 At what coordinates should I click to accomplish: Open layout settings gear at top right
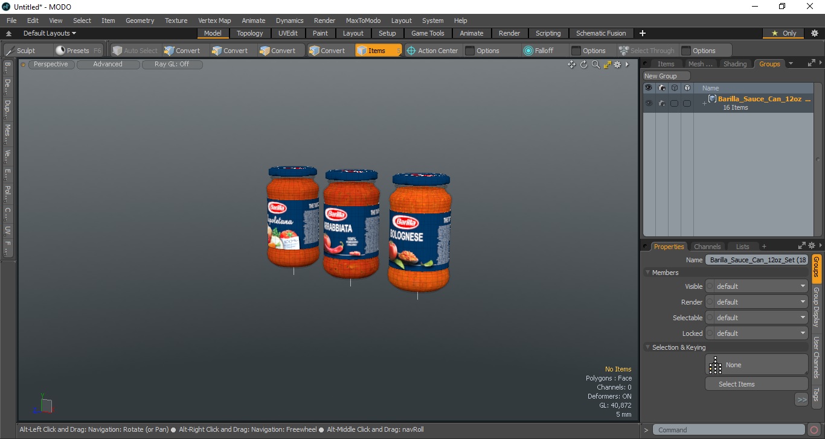[x=814, y=33]
